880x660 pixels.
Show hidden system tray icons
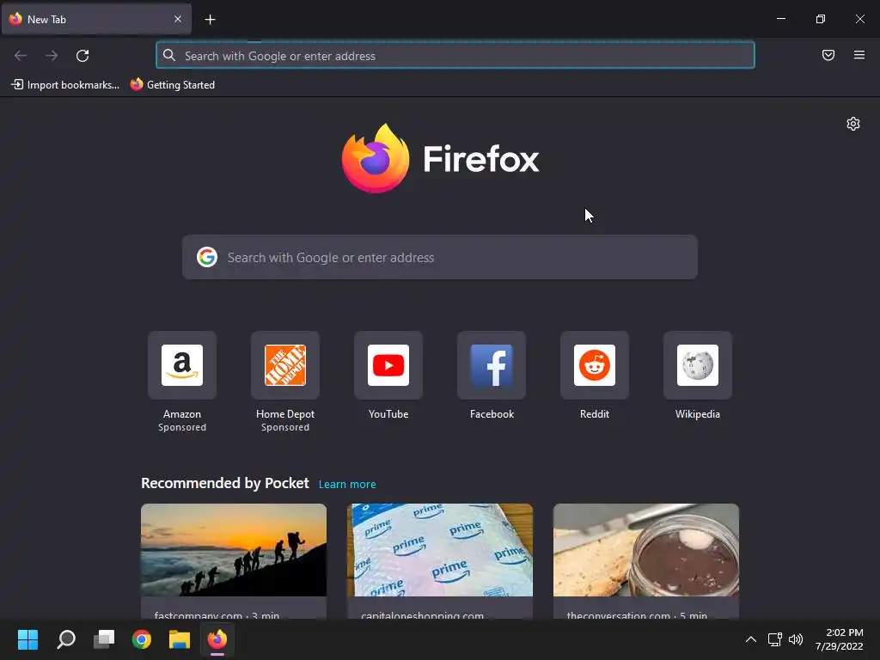point(751,639)
